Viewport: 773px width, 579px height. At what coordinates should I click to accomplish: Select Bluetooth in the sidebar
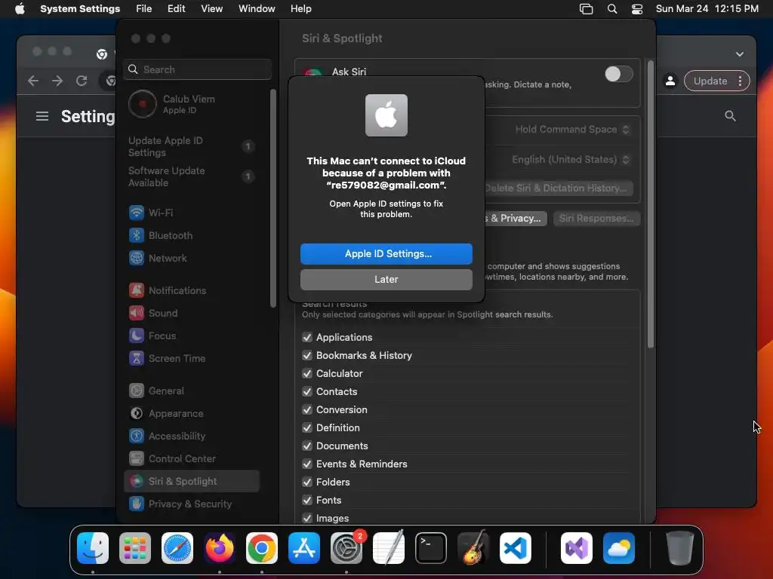(x=192, y=235)
